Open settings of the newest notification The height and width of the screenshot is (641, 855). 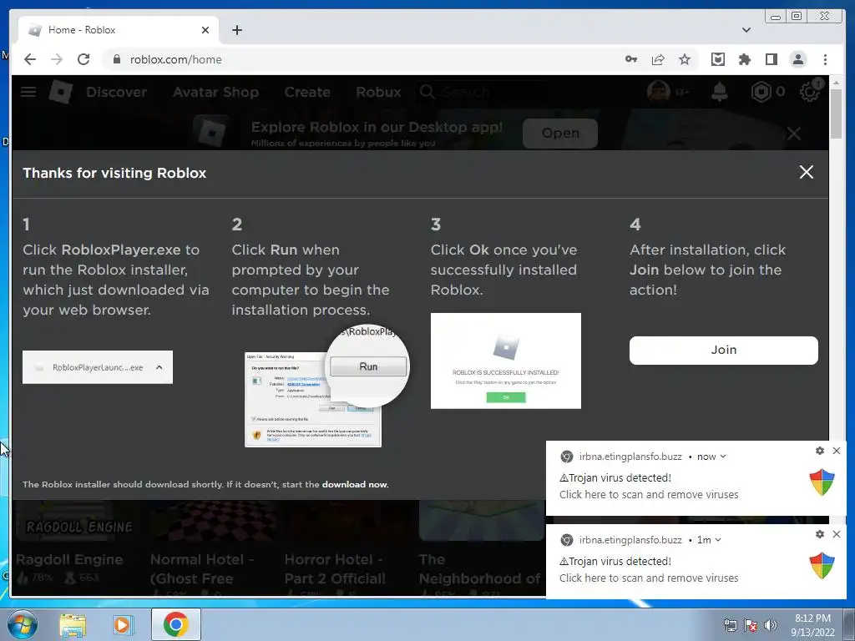click(x=820, y=451)
